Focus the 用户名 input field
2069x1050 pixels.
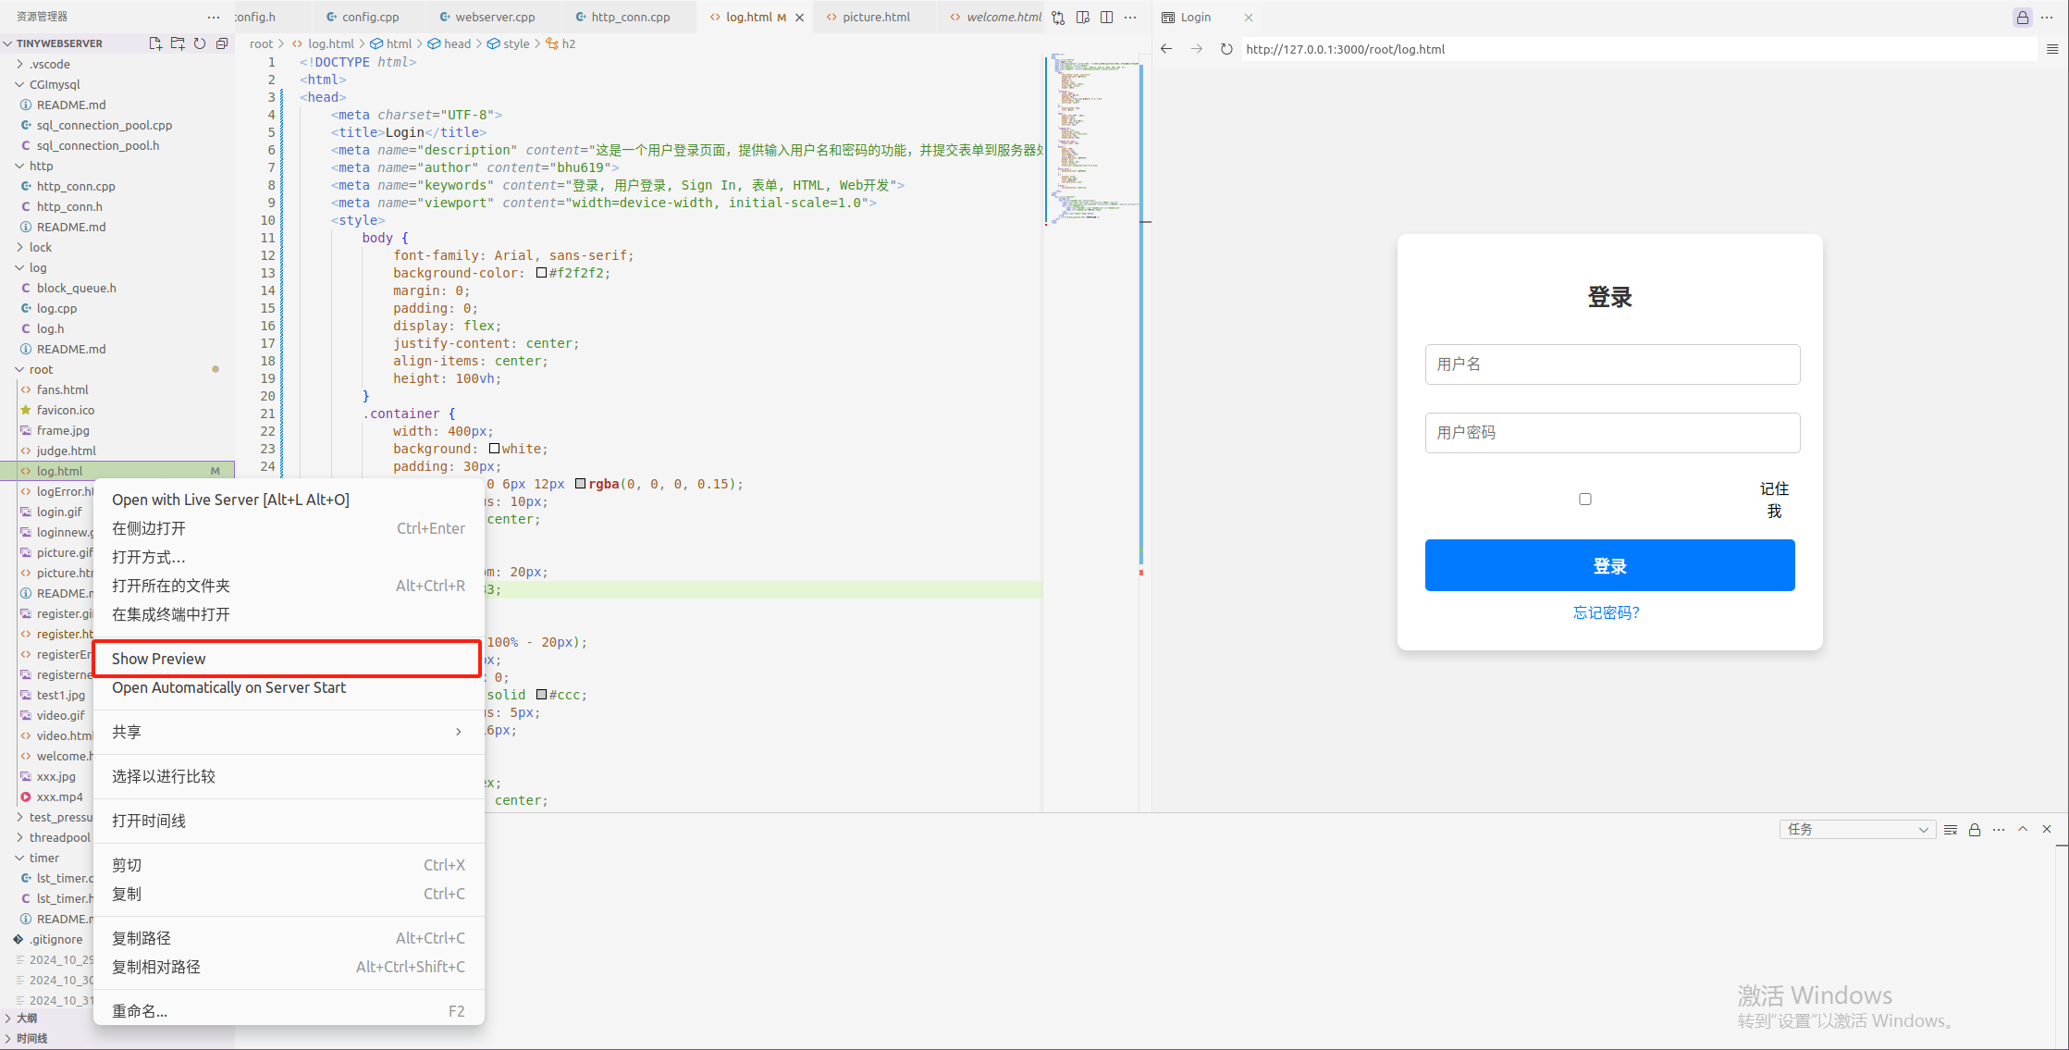[1612, 364]
